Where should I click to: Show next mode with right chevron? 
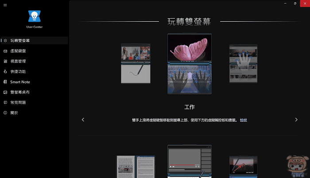pyautogui.click(x=296, y=120)
